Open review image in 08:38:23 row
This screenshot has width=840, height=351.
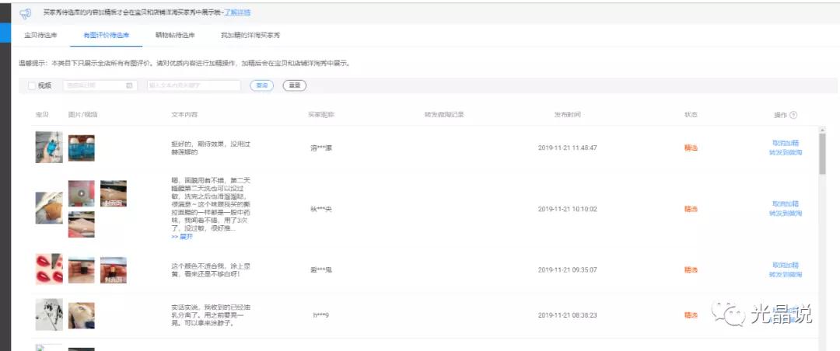[82, 316]
